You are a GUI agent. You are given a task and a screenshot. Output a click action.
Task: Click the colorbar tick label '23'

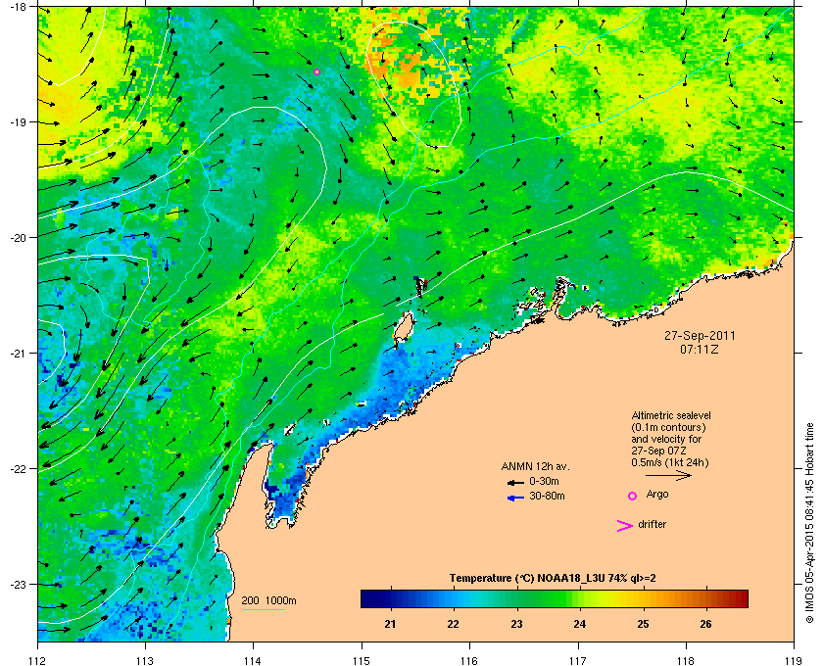click(x=516, y=624)
